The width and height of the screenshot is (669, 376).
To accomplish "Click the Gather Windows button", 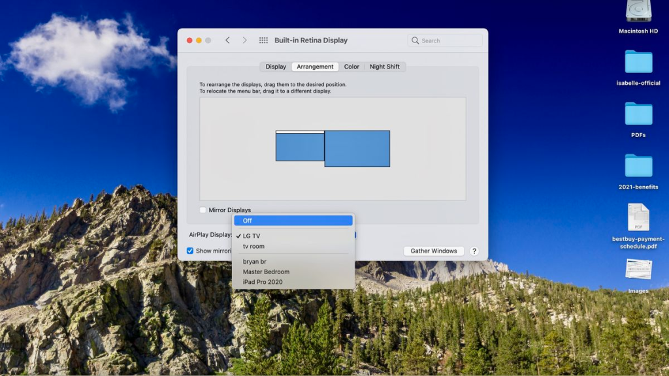I will [x=434, y=251].
